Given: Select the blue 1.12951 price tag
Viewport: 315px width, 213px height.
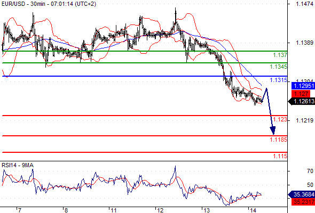Looking at the screenshot, I should (303, 86).
